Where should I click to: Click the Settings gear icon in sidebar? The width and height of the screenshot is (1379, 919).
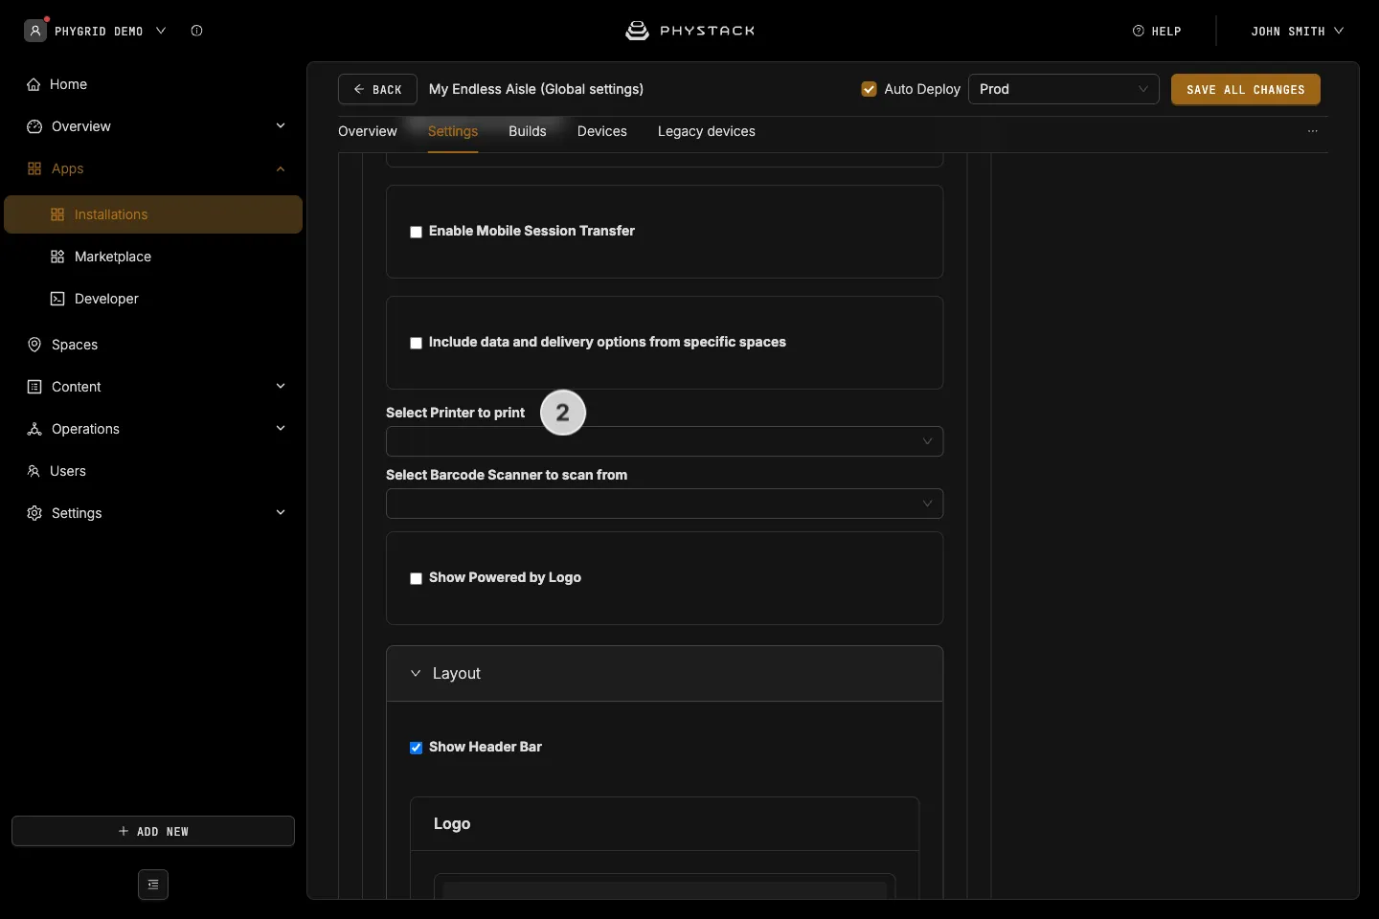(x=34, y=513)
